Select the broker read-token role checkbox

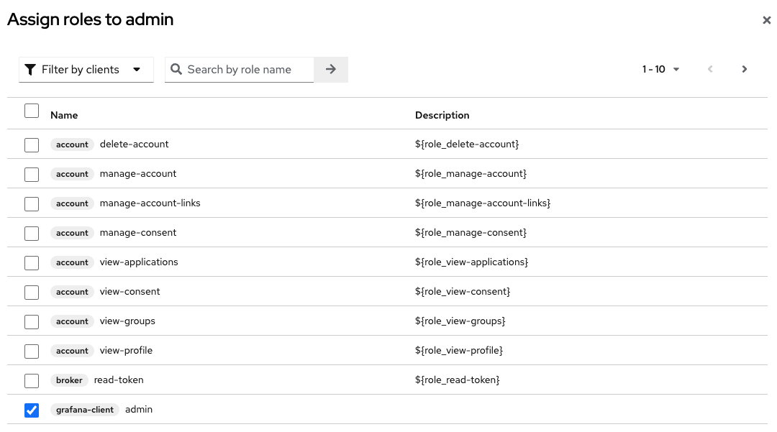[32, 380]
